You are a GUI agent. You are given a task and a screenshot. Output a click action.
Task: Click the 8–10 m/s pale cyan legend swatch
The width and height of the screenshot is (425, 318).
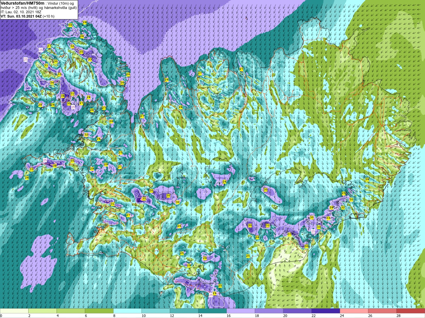(127, 311)
